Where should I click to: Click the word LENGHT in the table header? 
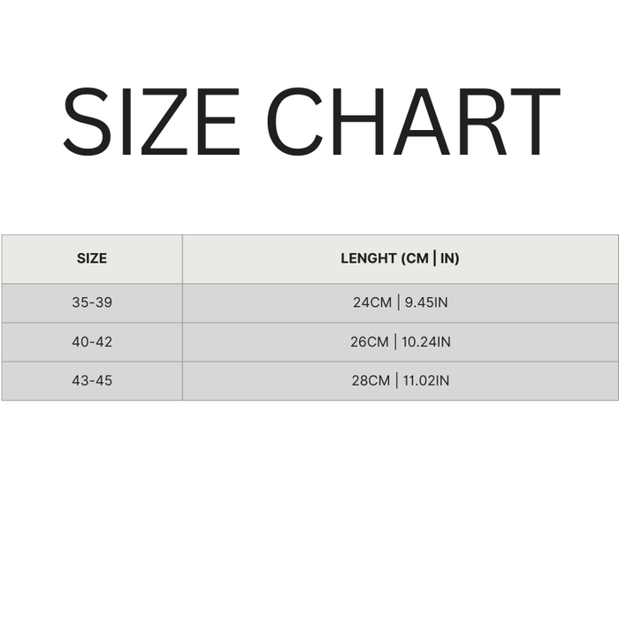[x=369, y=259]
